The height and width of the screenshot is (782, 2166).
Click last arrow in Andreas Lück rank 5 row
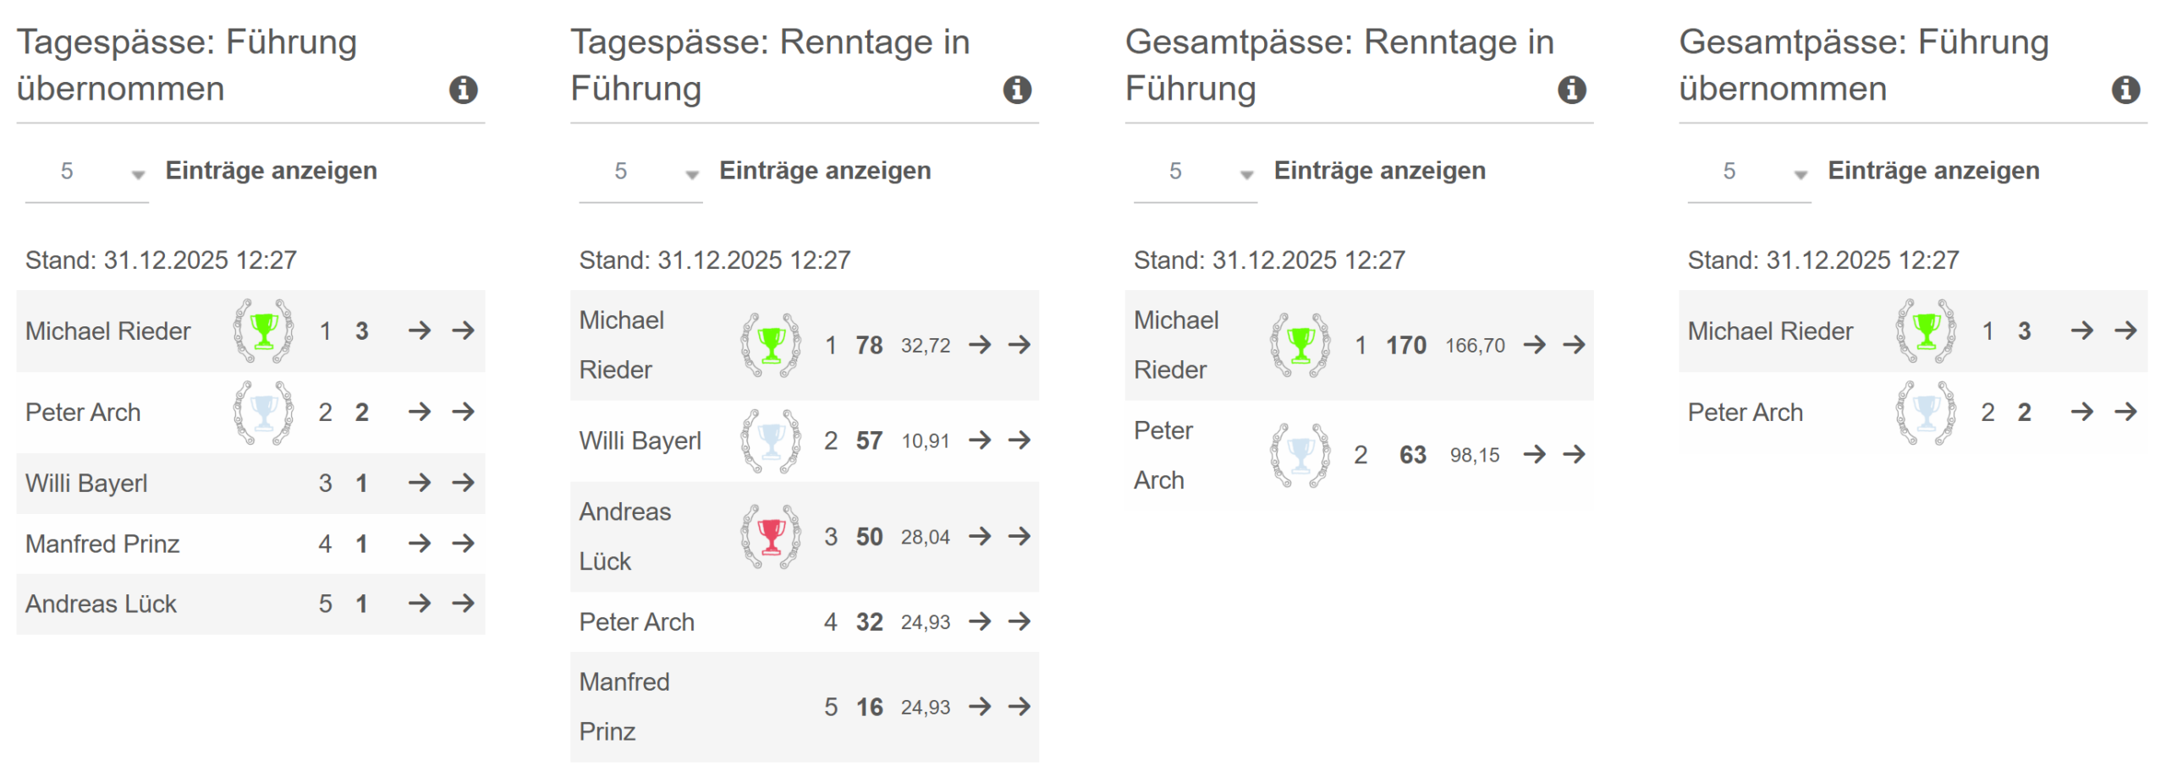coord(462,603)
